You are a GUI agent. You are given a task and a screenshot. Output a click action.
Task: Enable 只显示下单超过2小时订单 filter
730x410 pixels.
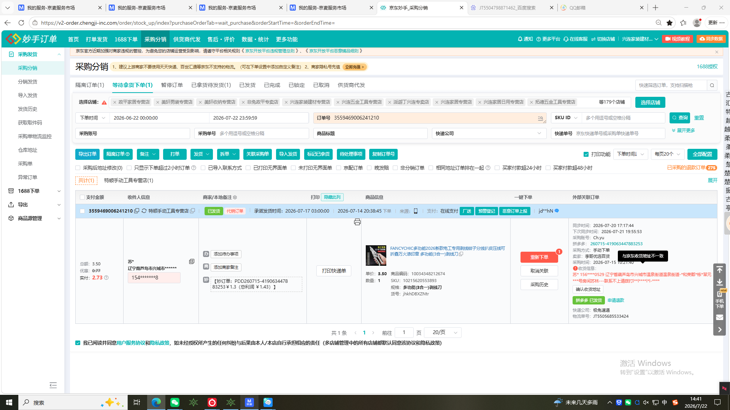pyautogui.click(x=129, y=168)
